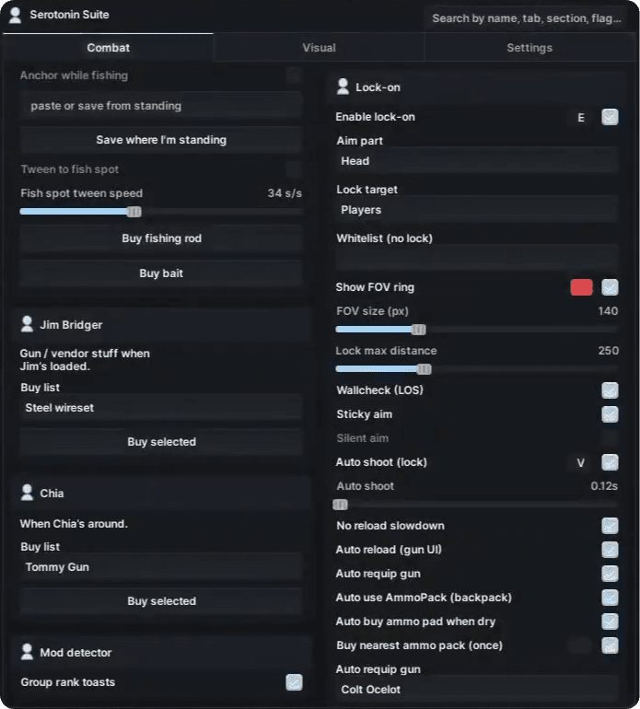Open the Settings tab
The height and width of the screenshot is (709, 640).
(x=529, y=48)
